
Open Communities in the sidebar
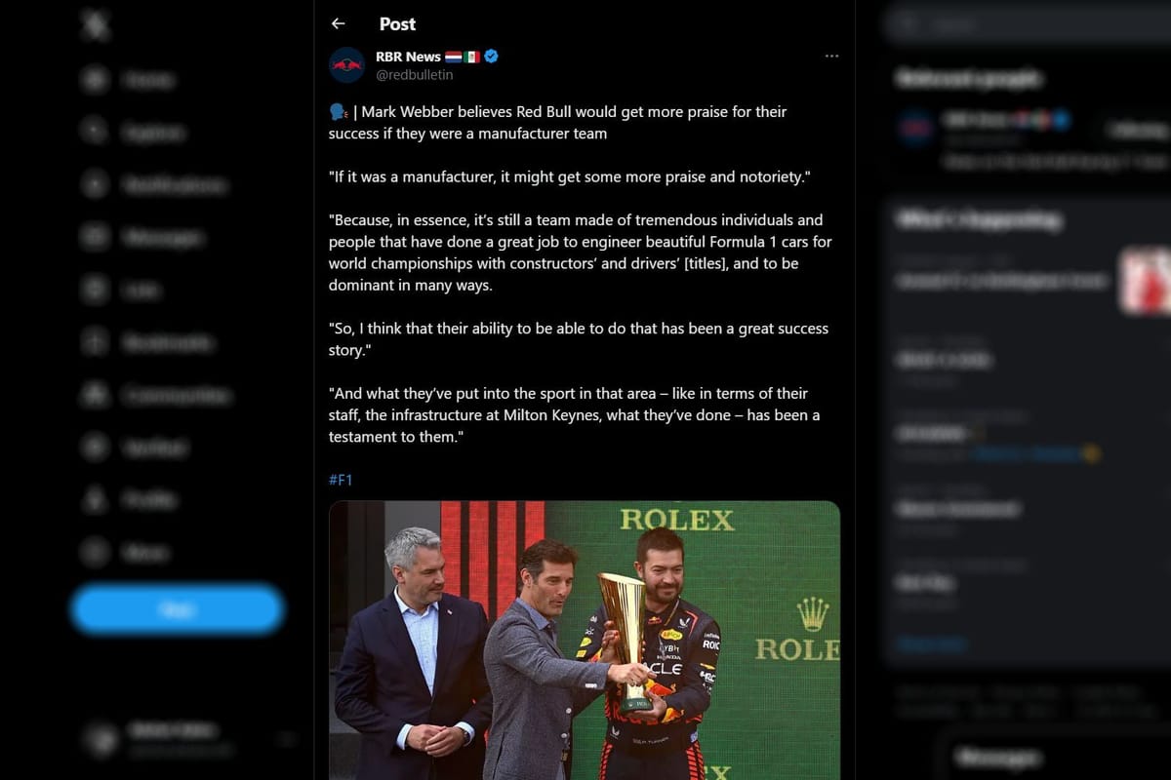tap(156, 395)
